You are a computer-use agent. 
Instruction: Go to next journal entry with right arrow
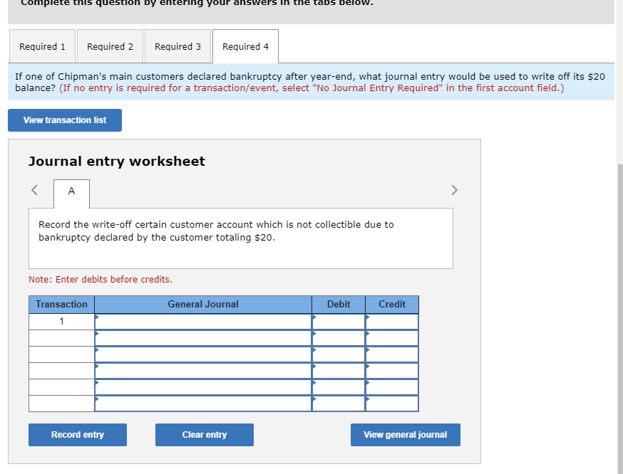point(455,190)
